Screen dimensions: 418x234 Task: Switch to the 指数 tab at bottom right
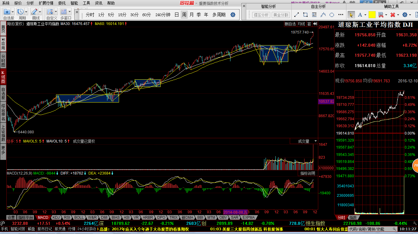pyautogui.click(x=353, y=218)
